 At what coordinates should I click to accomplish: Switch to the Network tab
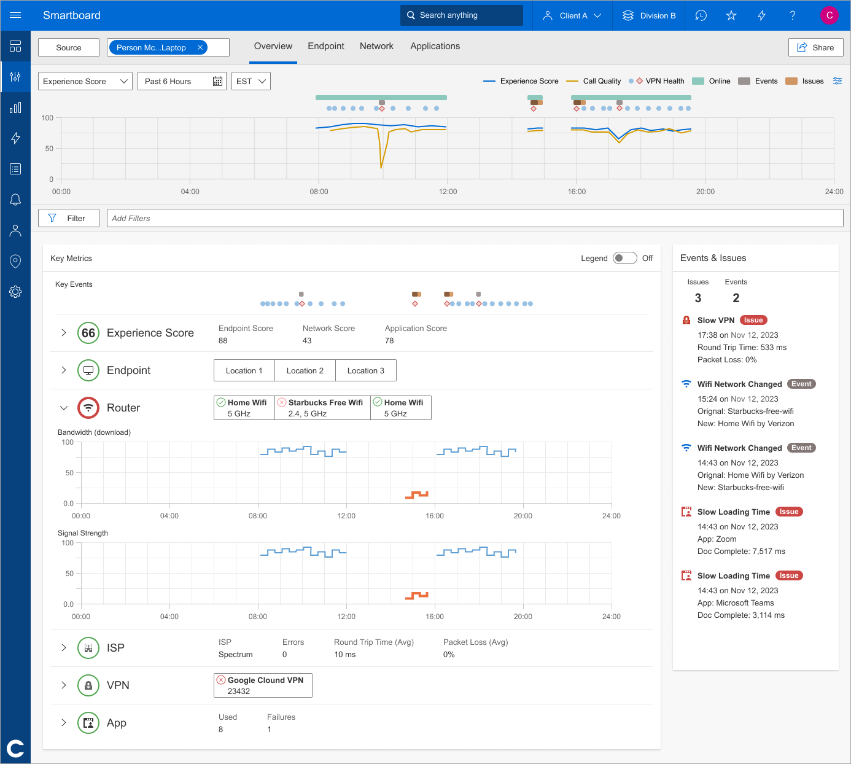(x=376, y=46)
